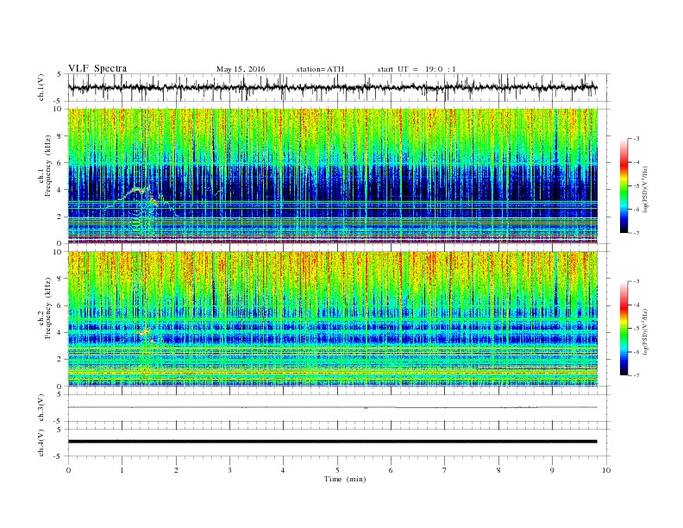The width and height of the screenshot is (683, 528).
Task: Click the bright emission spot in ch.2 spectrogram
Action: (x=144, y=332)
